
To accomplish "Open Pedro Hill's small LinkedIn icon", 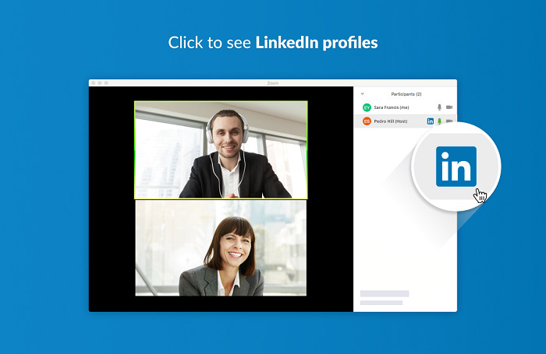I will click(431, 121).
